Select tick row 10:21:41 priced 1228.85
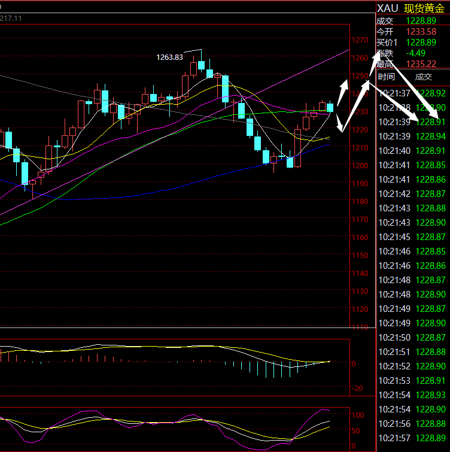 tap(412, 165)
